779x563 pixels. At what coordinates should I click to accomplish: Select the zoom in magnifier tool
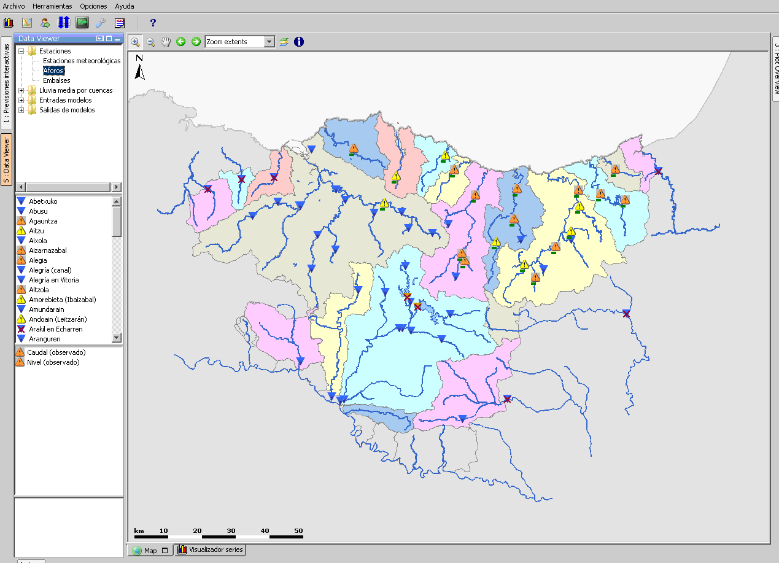(x=136, y=42)
